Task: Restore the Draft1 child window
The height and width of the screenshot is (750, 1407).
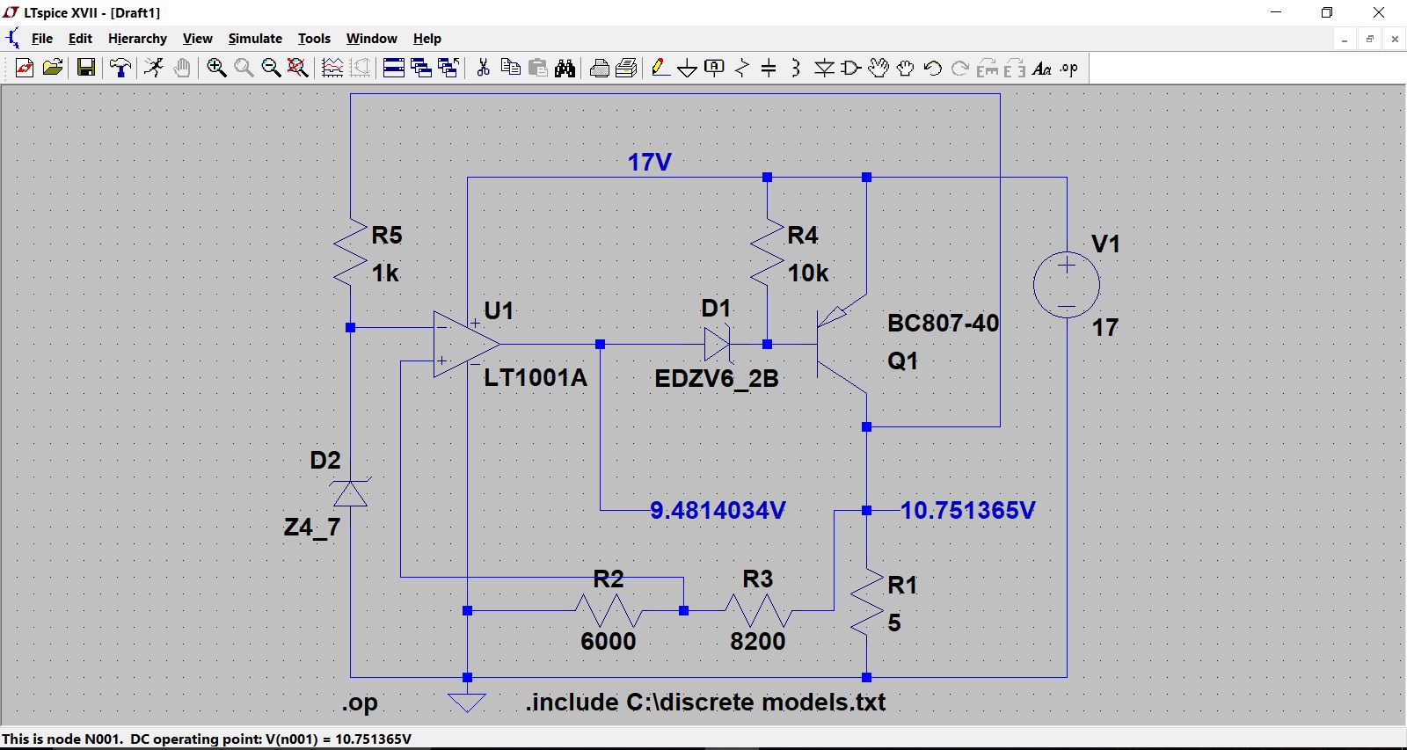Action: click(x=1369, y=39)
